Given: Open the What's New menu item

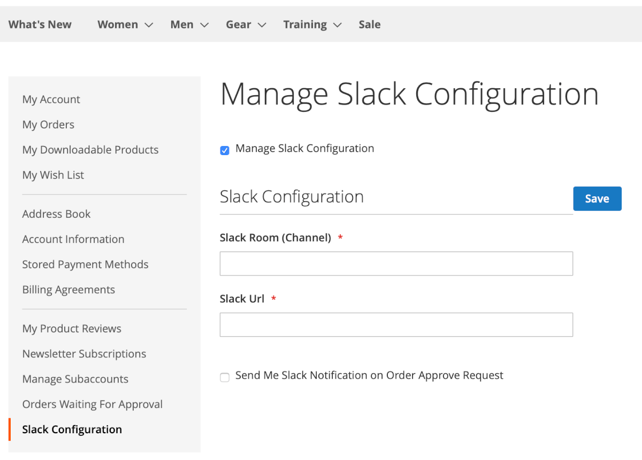Looking at the screenshot, I should tap(40, 25).
